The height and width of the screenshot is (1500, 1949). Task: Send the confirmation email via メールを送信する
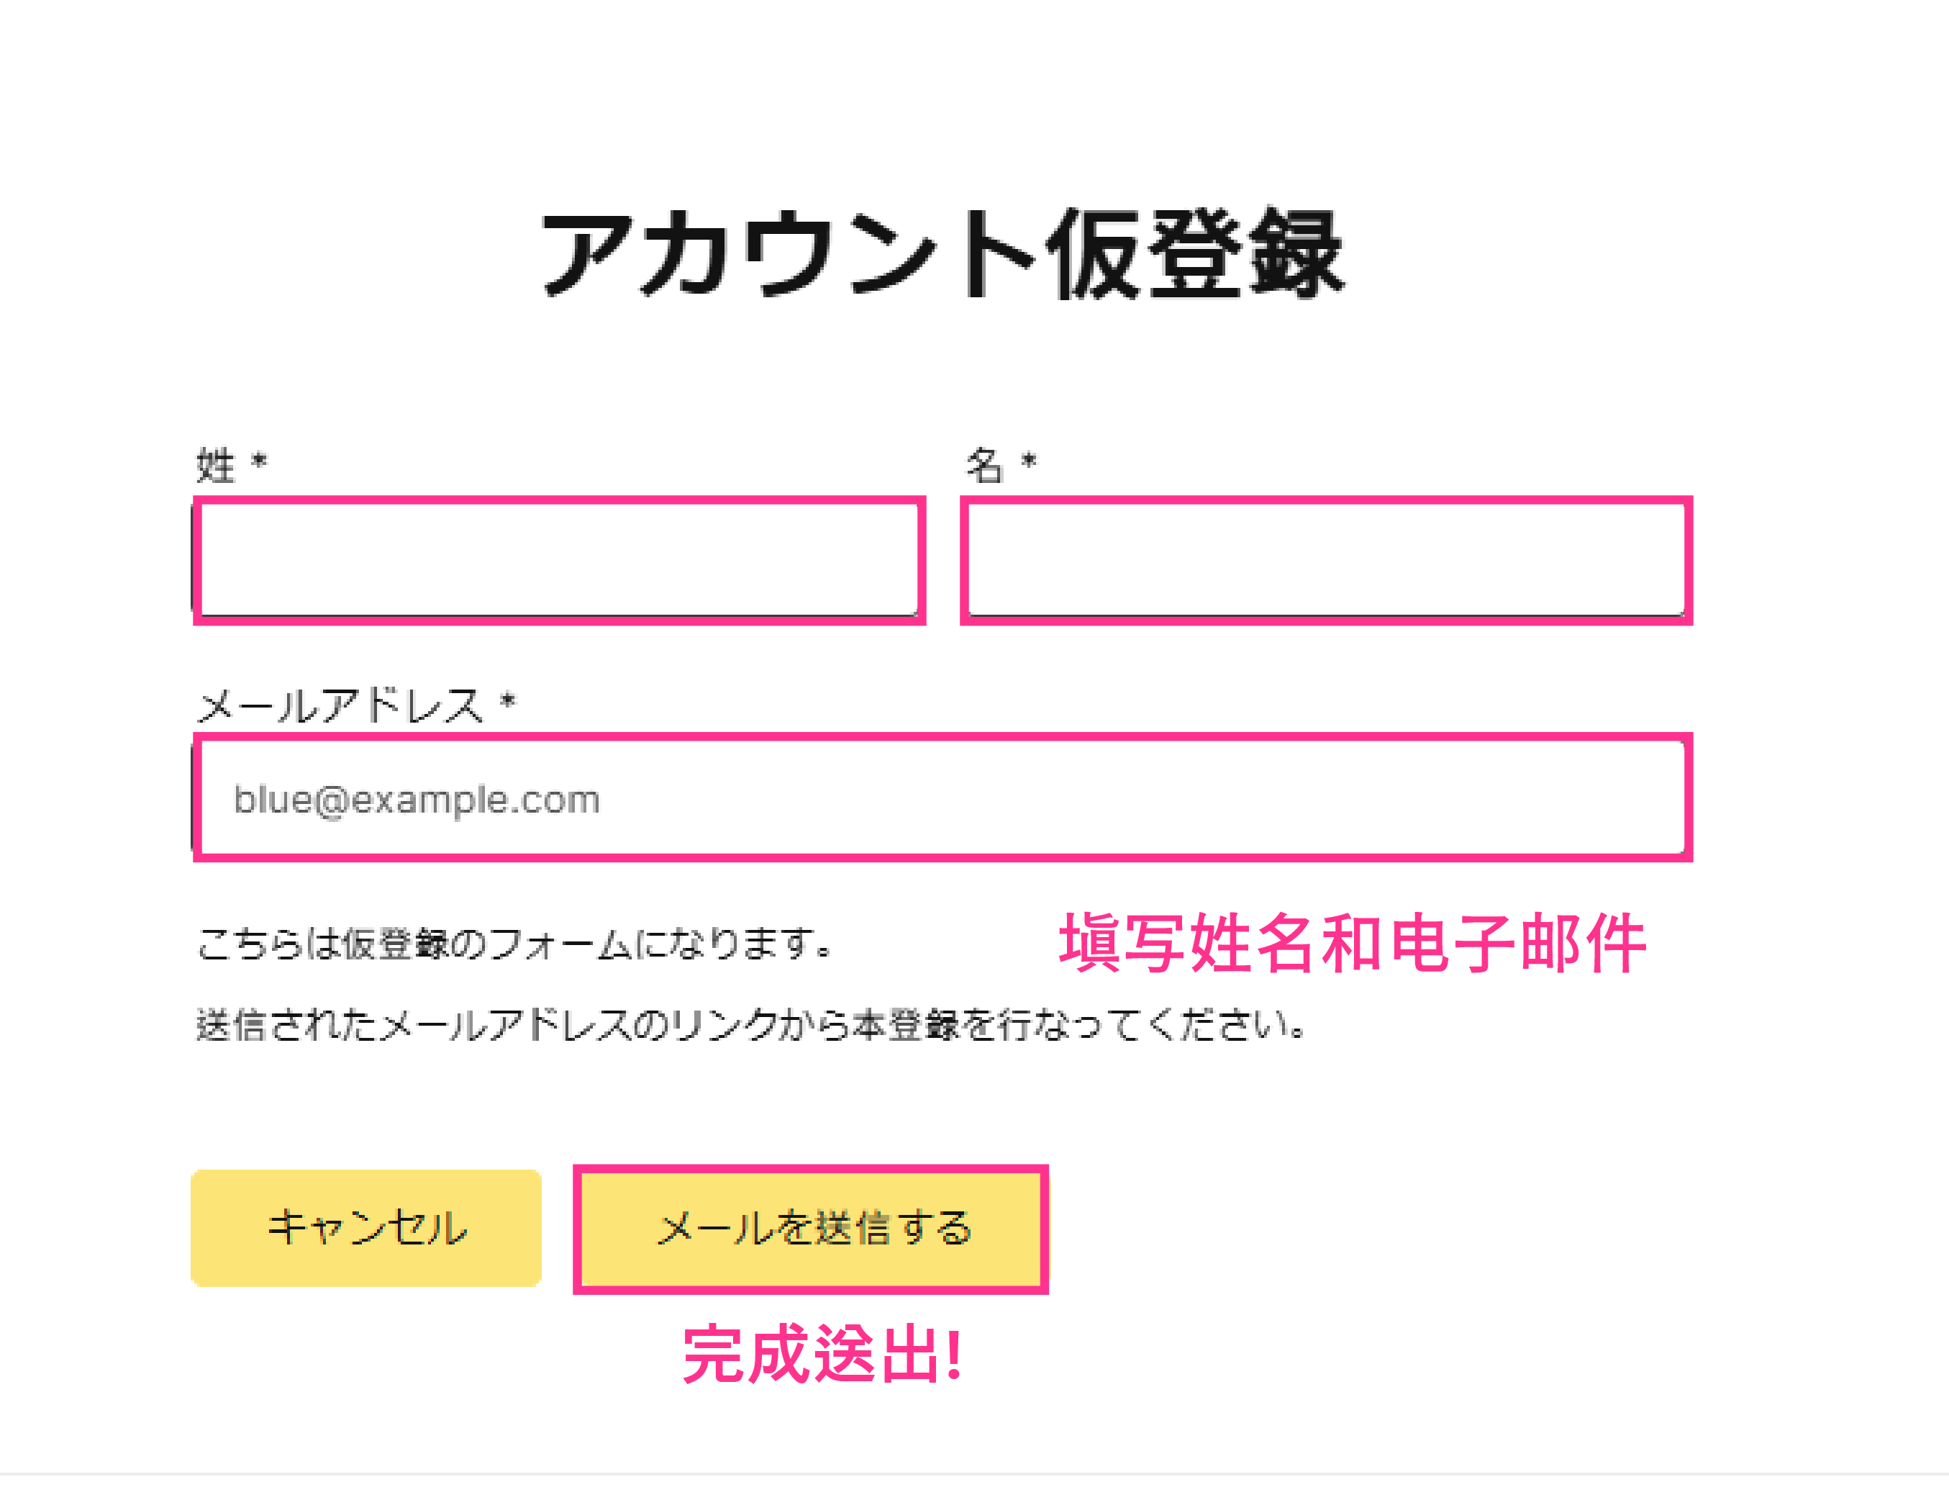pos(812,1228)
